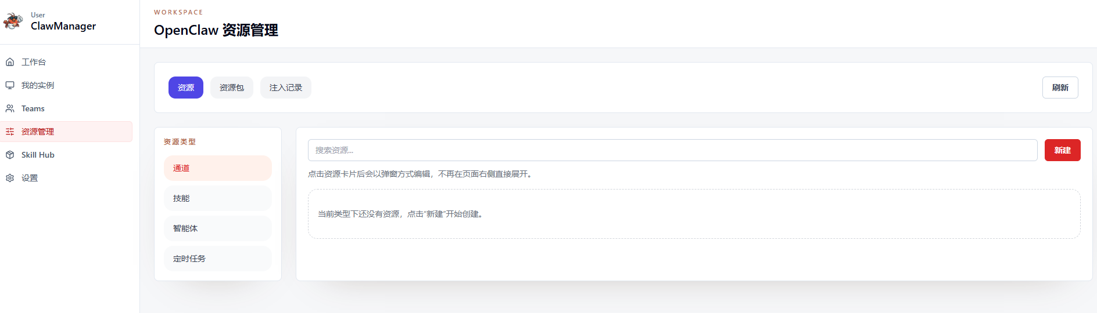1097x313 pixels.
Task: Open Skill Hub from the sidebar
Action: pos(66,155)
